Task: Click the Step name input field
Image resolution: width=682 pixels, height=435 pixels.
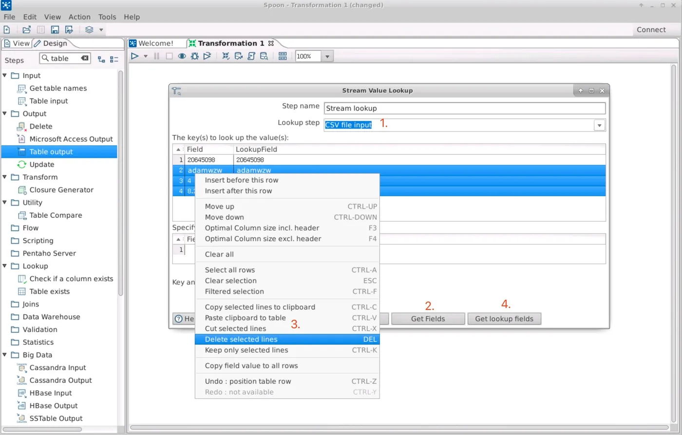Action: click(x=464, y=108)
